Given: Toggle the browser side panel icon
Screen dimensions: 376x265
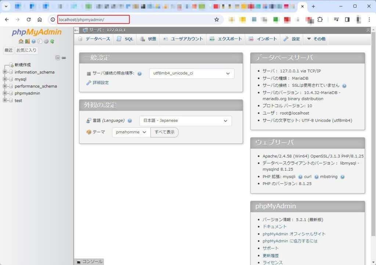Looking at the screenshot, I should click(347, 19).
